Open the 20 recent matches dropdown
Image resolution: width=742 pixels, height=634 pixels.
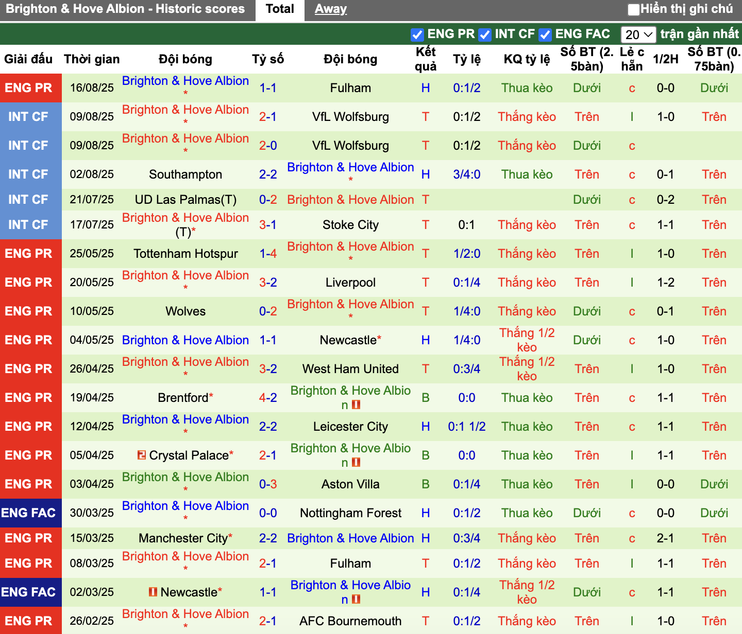pyautogui.click(x=638, y=34)
